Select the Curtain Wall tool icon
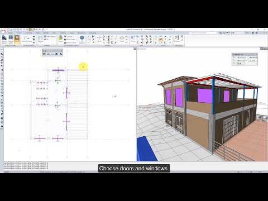The height and width of the screenshot is (201, 268). coord(11,37)
